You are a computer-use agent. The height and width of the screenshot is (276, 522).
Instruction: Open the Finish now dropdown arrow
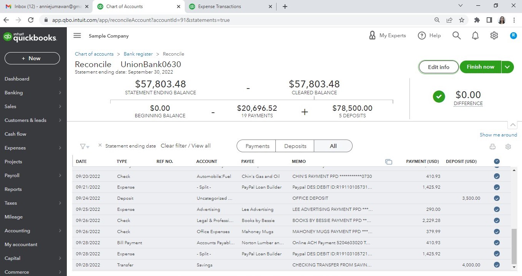507,67
